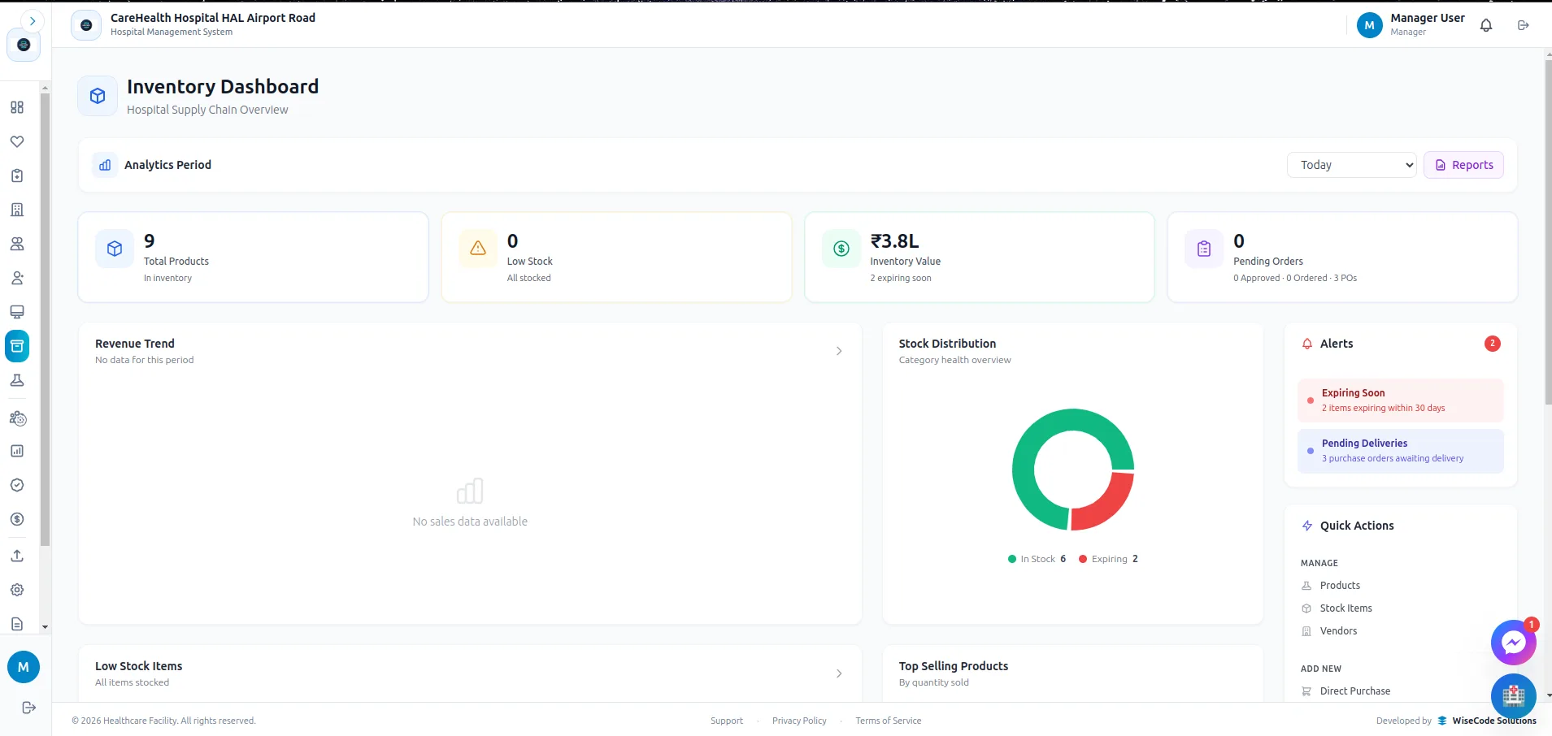Open the Privacy Policy footer link
The image size is (1552, 736).
click(799, 721)
